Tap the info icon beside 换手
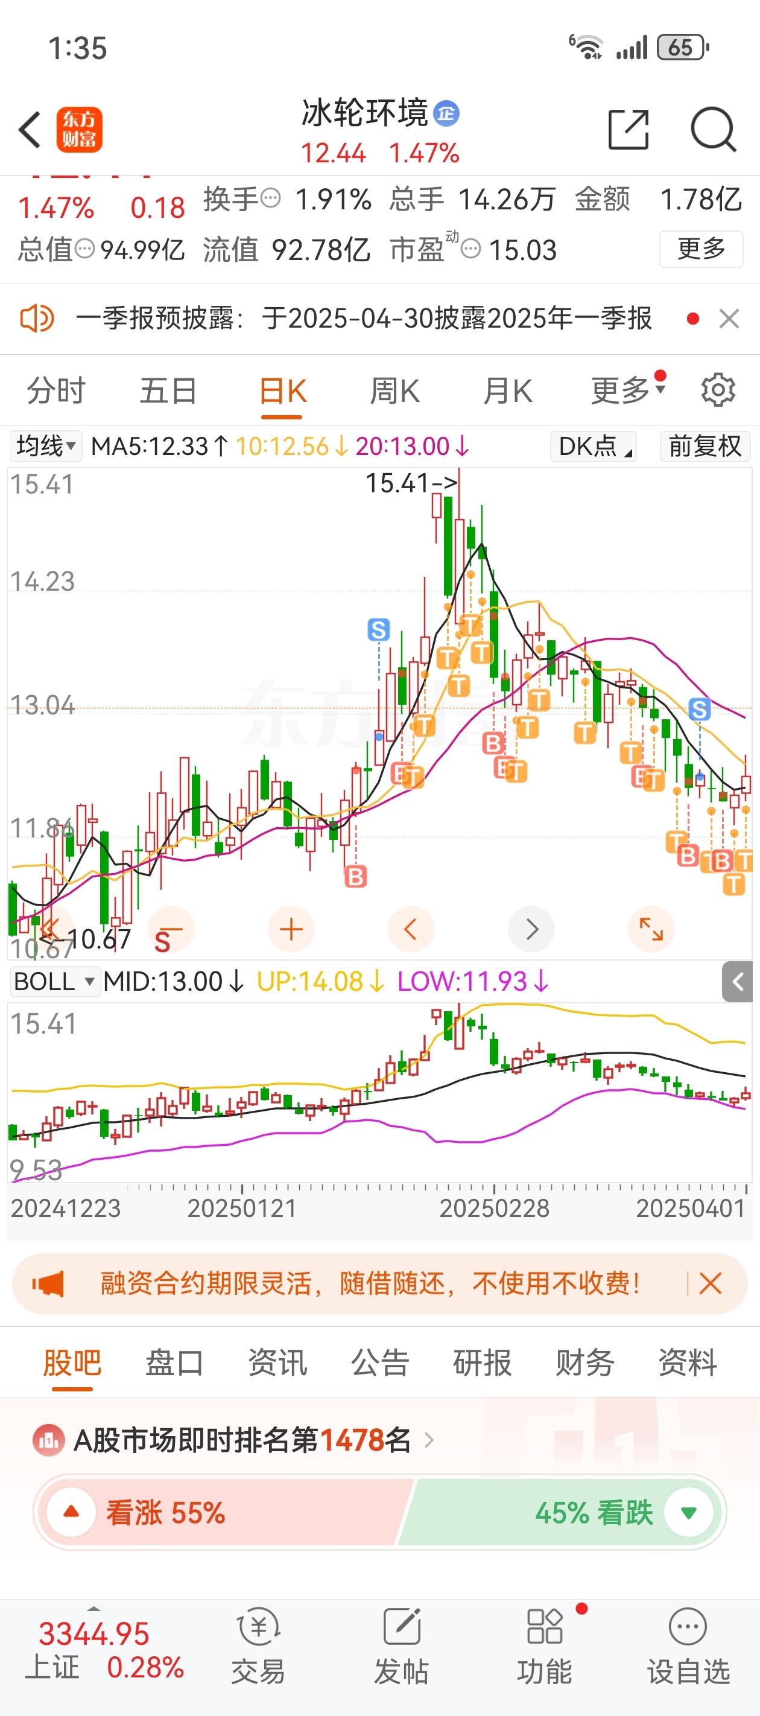Image resolution: width=760 pixels, height=1716 pixels. [x=270, y=199]
